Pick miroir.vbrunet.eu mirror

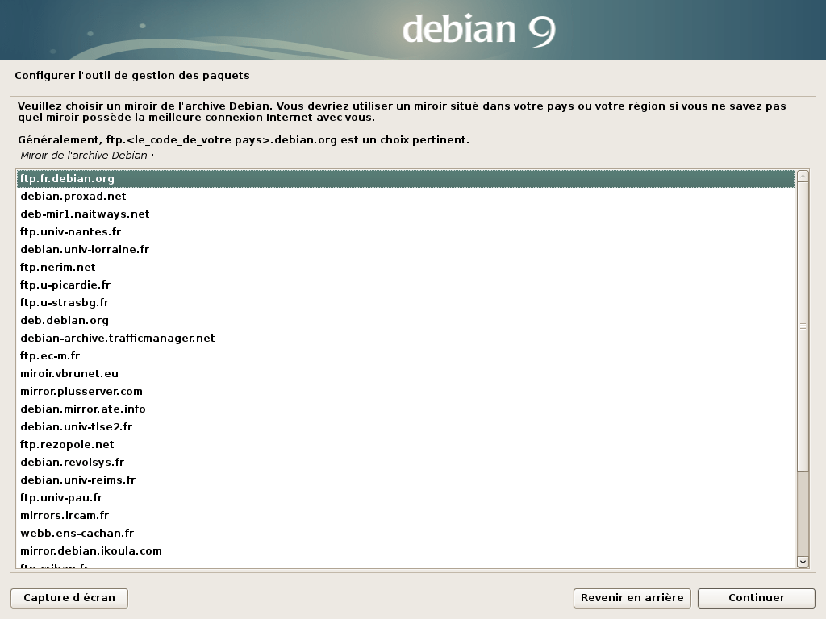coord(405,374)
